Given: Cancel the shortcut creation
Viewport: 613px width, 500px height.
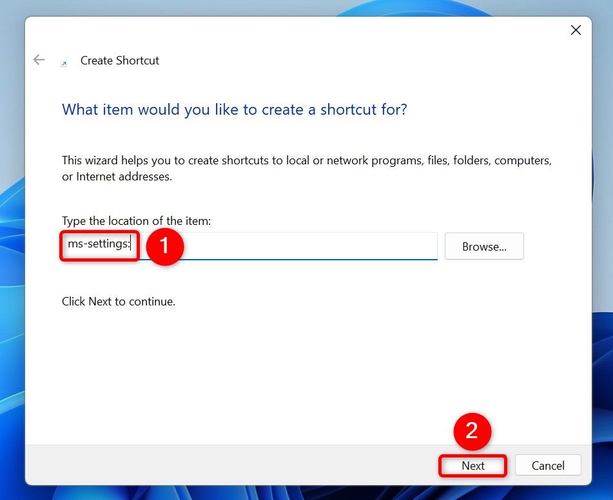Looking at the screenshot, I should 548,465.
